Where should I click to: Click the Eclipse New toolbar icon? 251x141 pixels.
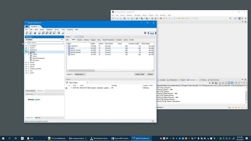[113, 18]
